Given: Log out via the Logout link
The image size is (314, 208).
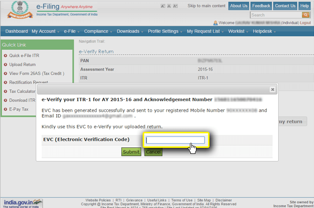Looking at the screenshot, I should (304, 23).
